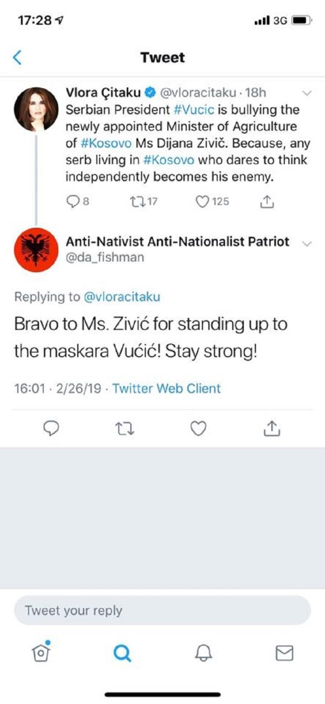The height and width of the screenshot is (704, 325).
Task: Open the Twitter Web Client link
Action: 166,389
